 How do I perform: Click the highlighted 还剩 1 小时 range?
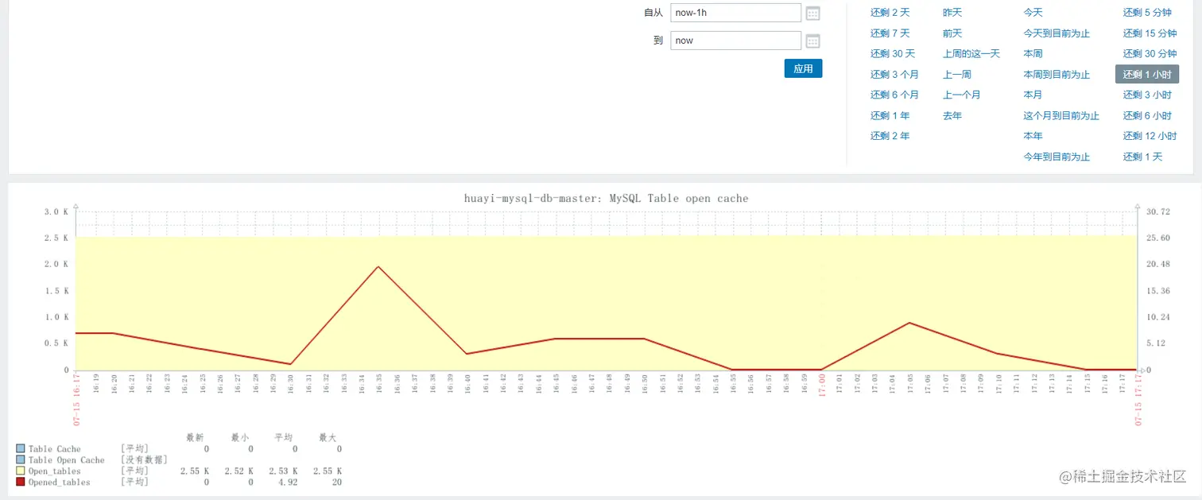click(x=1147, y=75)
